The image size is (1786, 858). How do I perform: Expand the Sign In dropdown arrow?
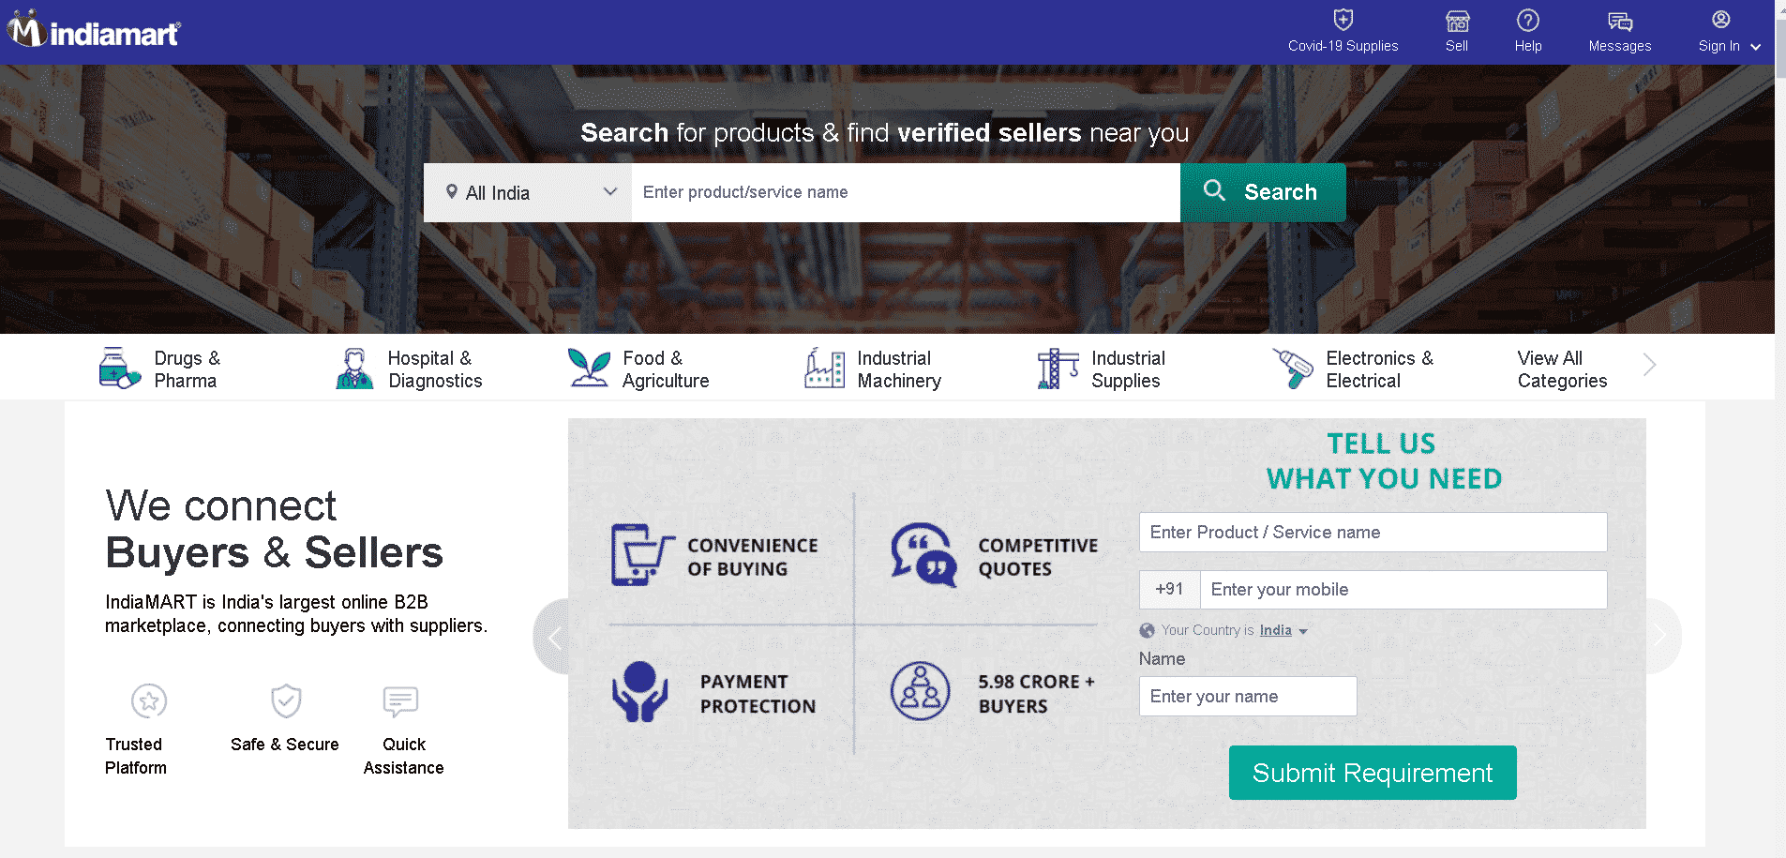coord(1755,47)
